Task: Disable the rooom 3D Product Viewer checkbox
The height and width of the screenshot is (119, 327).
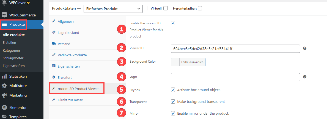Action: coord(173,23)
